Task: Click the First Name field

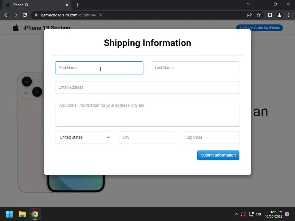Action: [x=99, y=68]
